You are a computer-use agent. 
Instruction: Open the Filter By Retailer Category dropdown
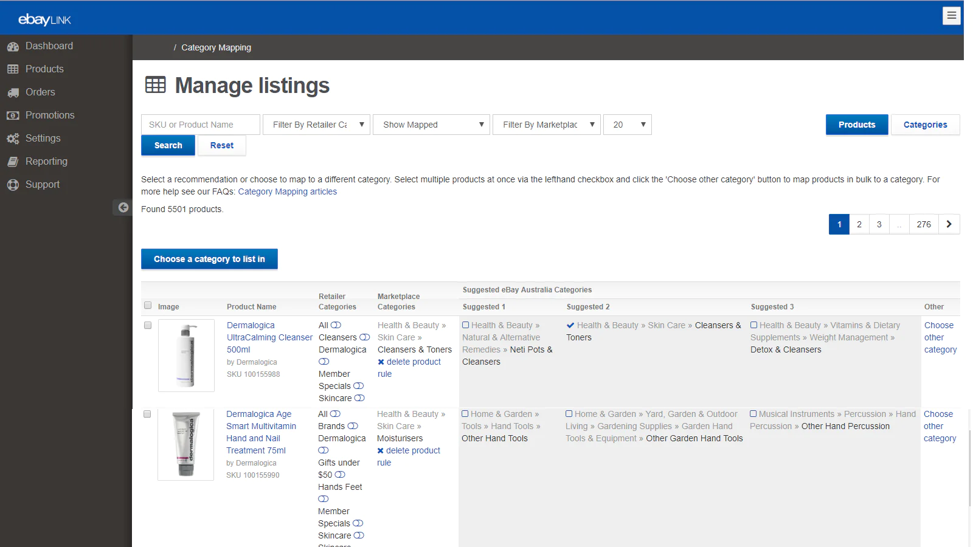(x=316, y=125)
